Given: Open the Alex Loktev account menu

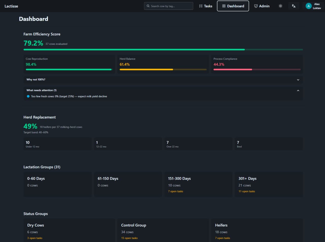Looking at the screenshot, I should 313,6.
